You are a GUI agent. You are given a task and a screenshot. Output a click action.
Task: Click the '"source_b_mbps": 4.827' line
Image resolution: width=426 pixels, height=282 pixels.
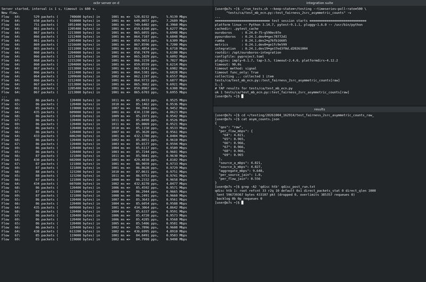pyautogui.click(x=241, y=167)
